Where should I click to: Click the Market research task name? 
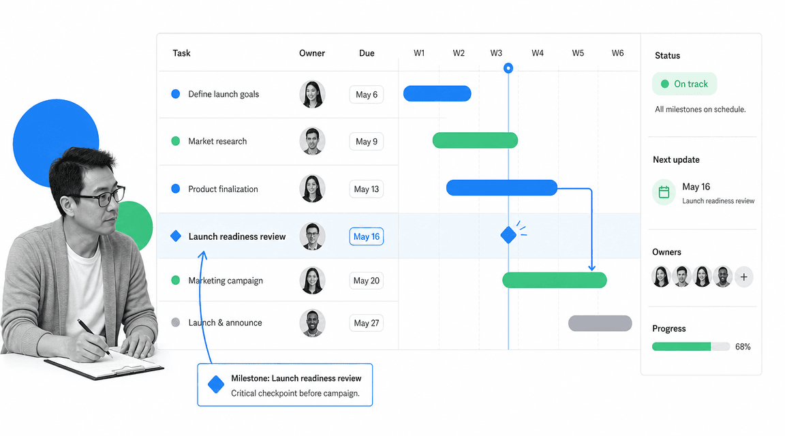tap(217, 141)
